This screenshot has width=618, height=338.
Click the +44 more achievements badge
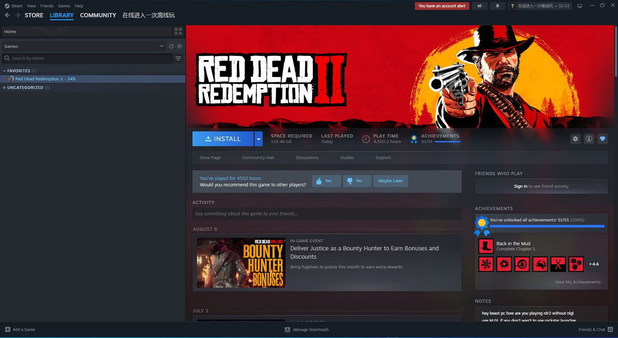594,264
